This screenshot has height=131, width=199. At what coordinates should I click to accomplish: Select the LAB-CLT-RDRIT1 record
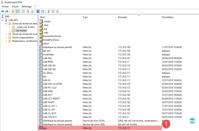51,98
